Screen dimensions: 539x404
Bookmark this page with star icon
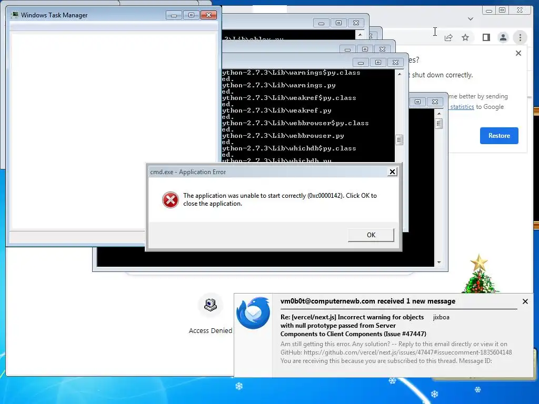coord(465,37)
